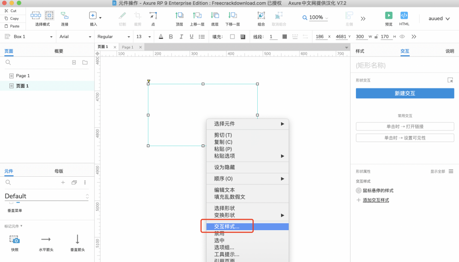Click the 预览 preview play icon

click(x=389, y=16)
